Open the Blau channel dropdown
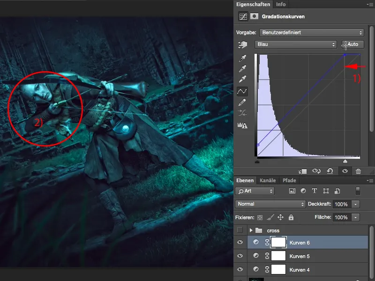 point(296,44)
